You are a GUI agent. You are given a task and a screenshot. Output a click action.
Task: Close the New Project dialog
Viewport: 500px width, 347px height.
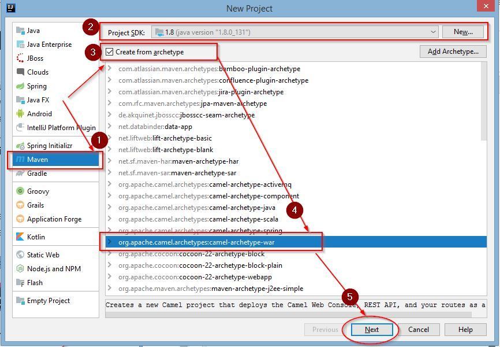[x=486, y=6]
